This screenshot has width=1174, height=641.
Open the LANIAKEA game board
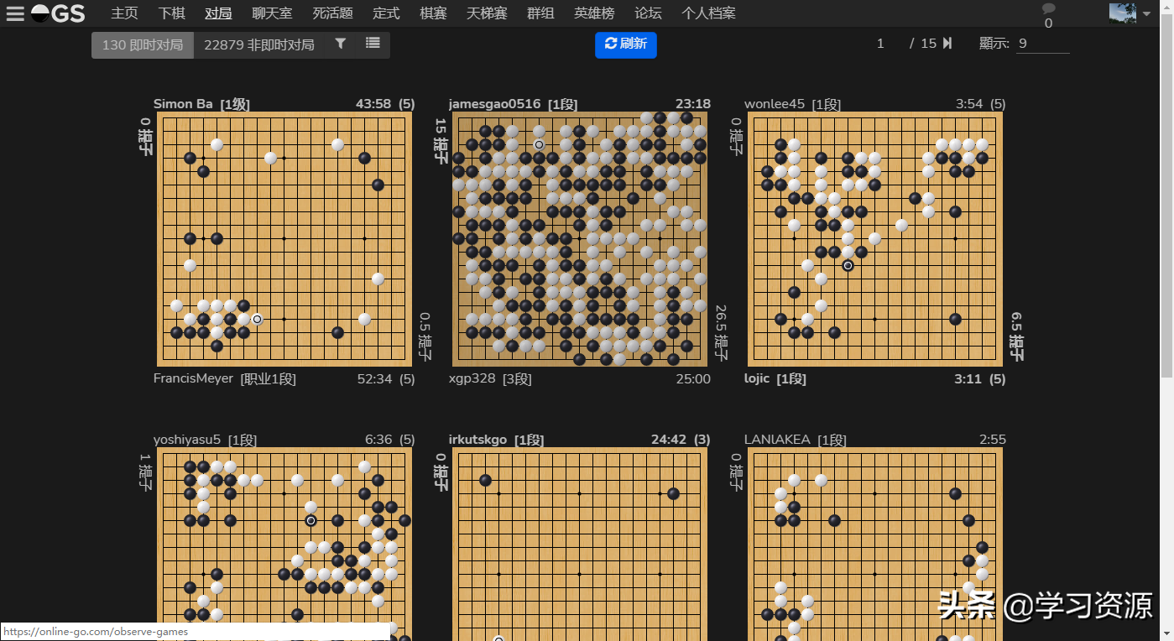[x=874, y=545]
